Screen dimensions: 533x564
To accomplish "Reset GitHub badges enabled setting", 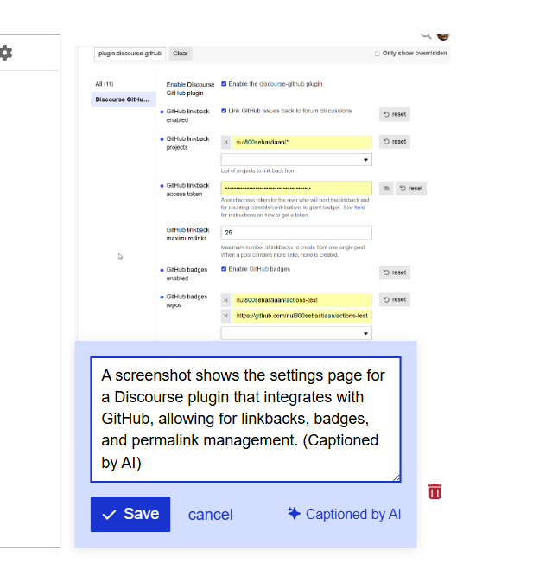I will pos(395,272).
